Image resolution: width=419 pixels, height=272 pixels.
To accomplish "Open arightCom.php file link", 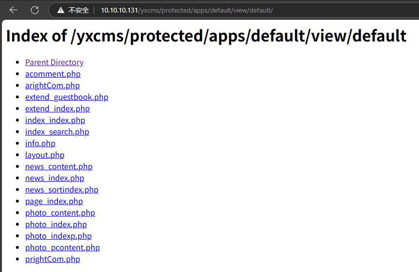I will [x=52, y=85].
